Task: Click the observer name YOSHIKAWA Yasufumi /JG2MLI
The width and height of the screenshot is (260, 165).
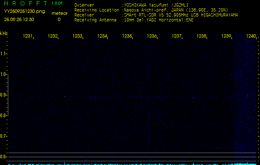Action: [x=156, y=5]
